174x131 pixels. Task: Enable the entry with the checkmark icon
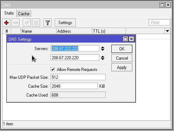pos(27,23)
